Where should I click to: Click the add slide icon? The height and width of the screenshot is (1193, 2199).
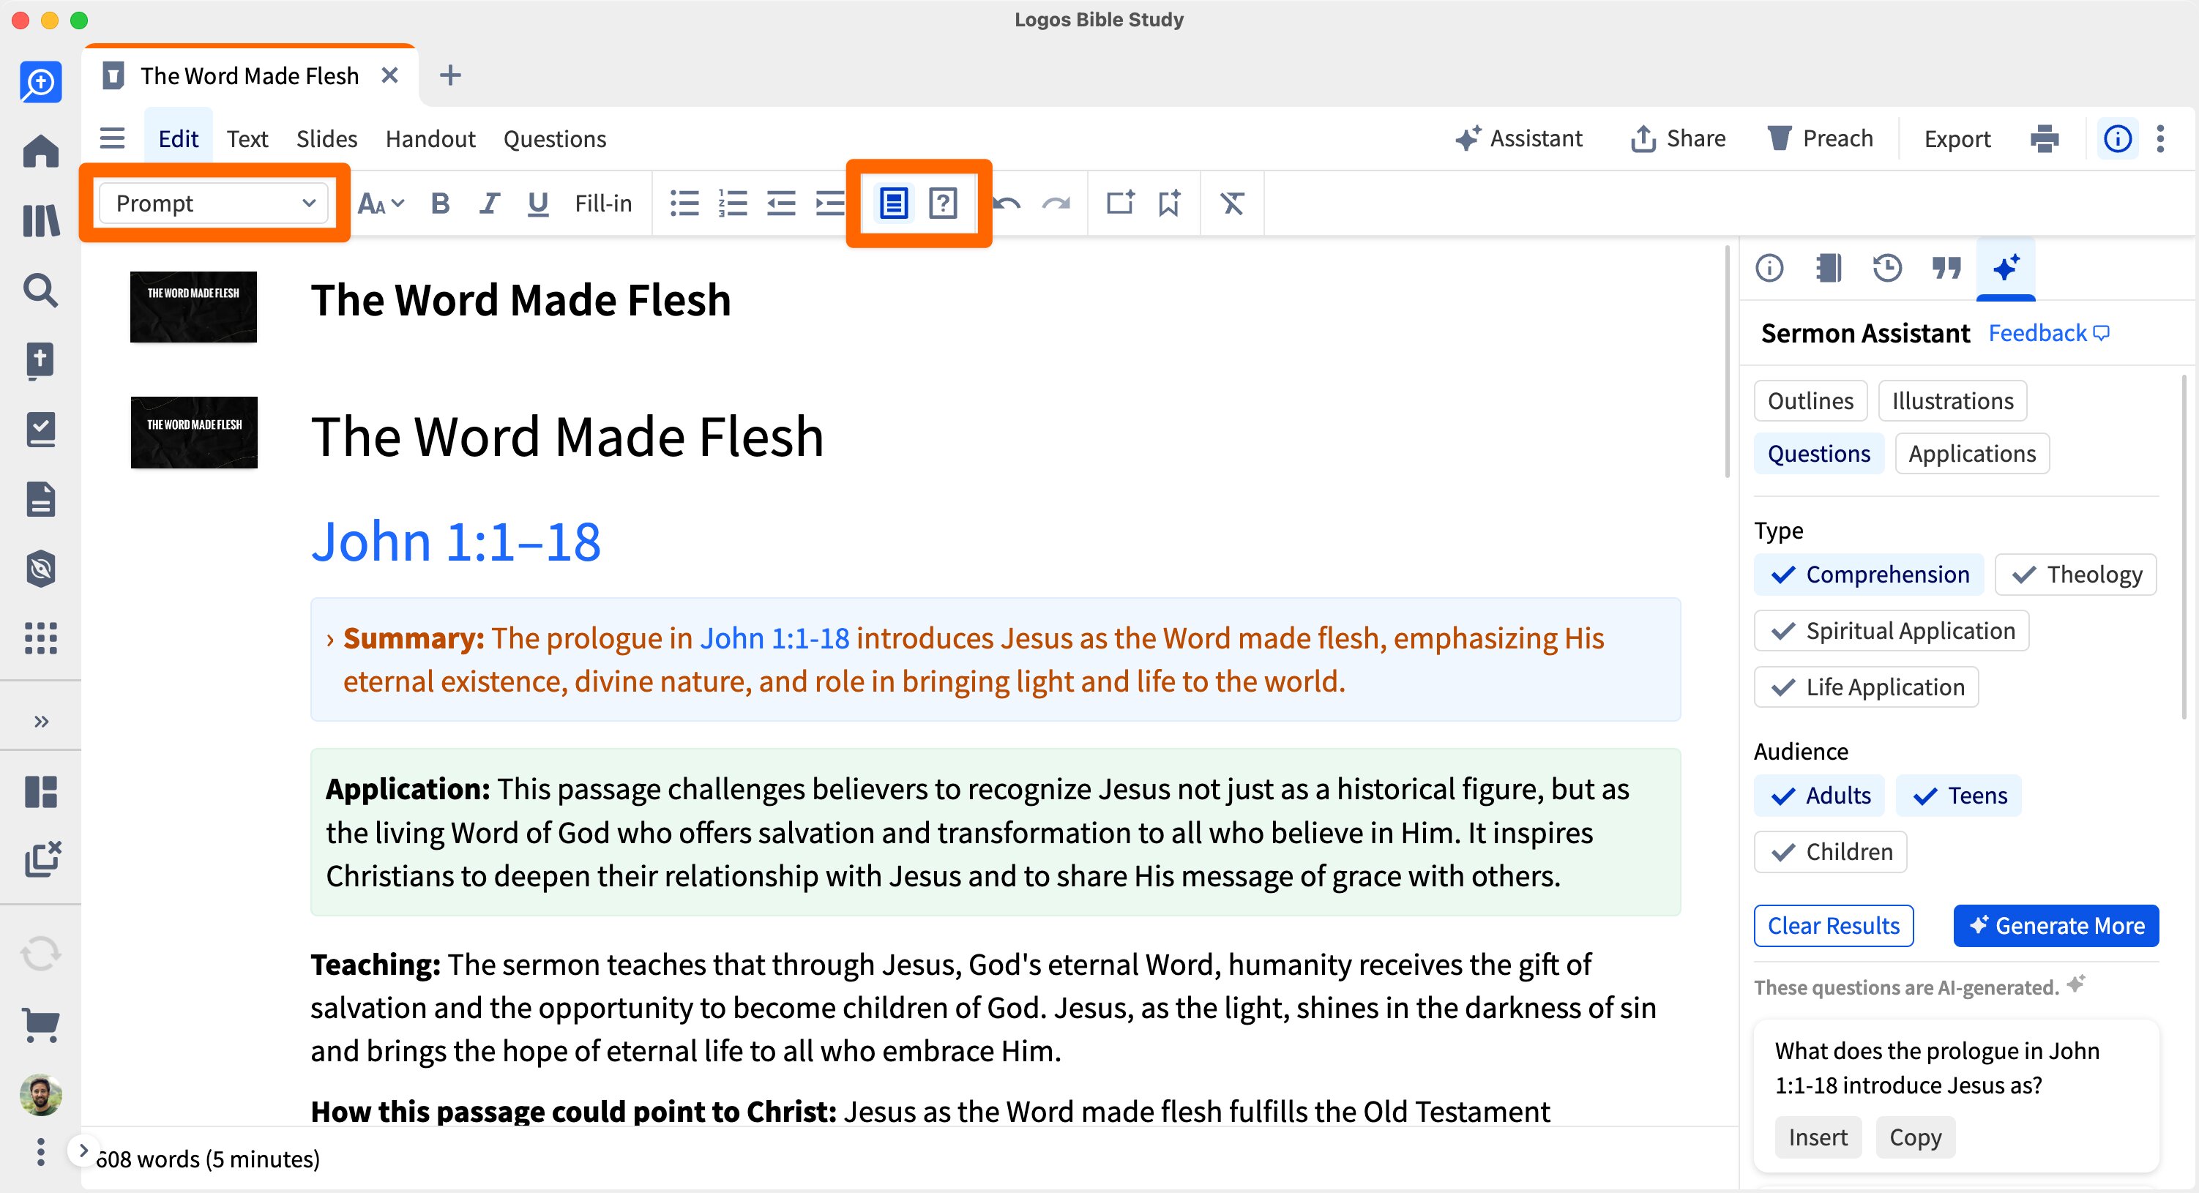(x=1120, y=203)
